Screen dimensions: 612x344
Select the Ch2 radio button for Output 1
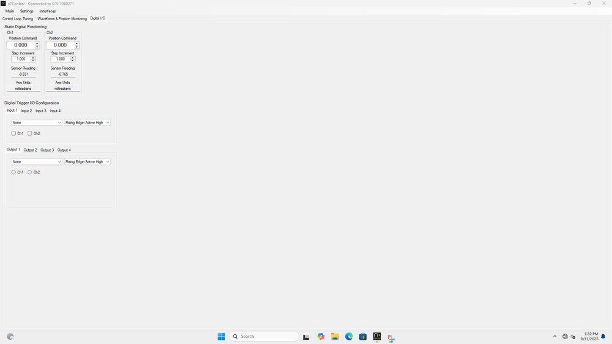(x=30, y=172)
